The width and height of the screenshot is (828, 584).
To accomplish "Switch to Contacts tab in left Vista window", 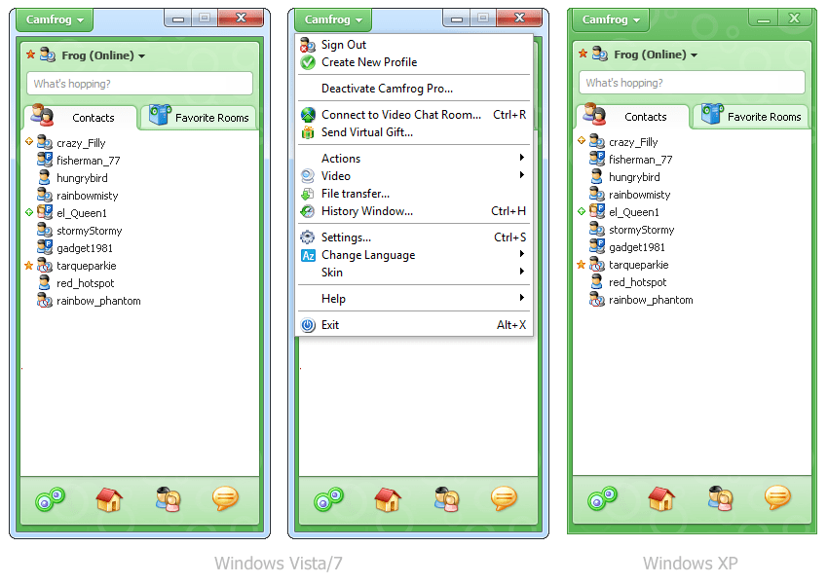I will pos(80,117).
